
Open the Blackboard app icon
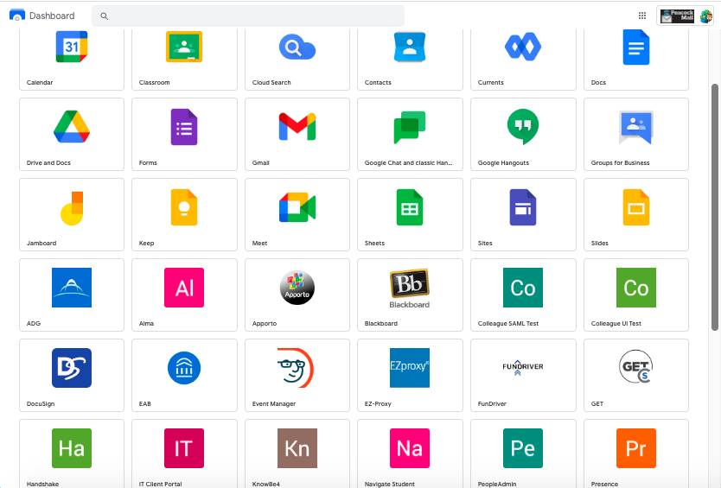[x=410, y=288]
